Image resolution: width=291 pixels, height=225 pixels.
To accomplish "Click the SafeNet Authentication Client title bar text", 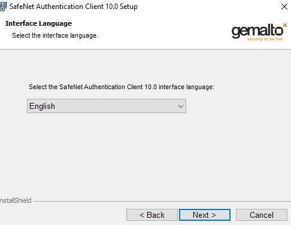I will 74,7.
